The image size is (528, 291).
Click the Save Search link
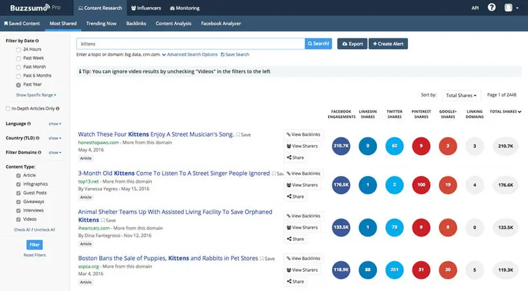[x=235, y=54]
